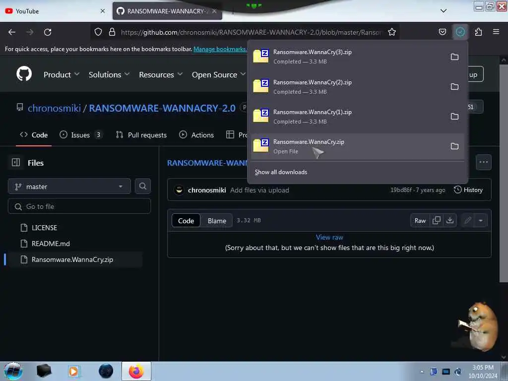Click the search files magnifier button

(143, 187)
